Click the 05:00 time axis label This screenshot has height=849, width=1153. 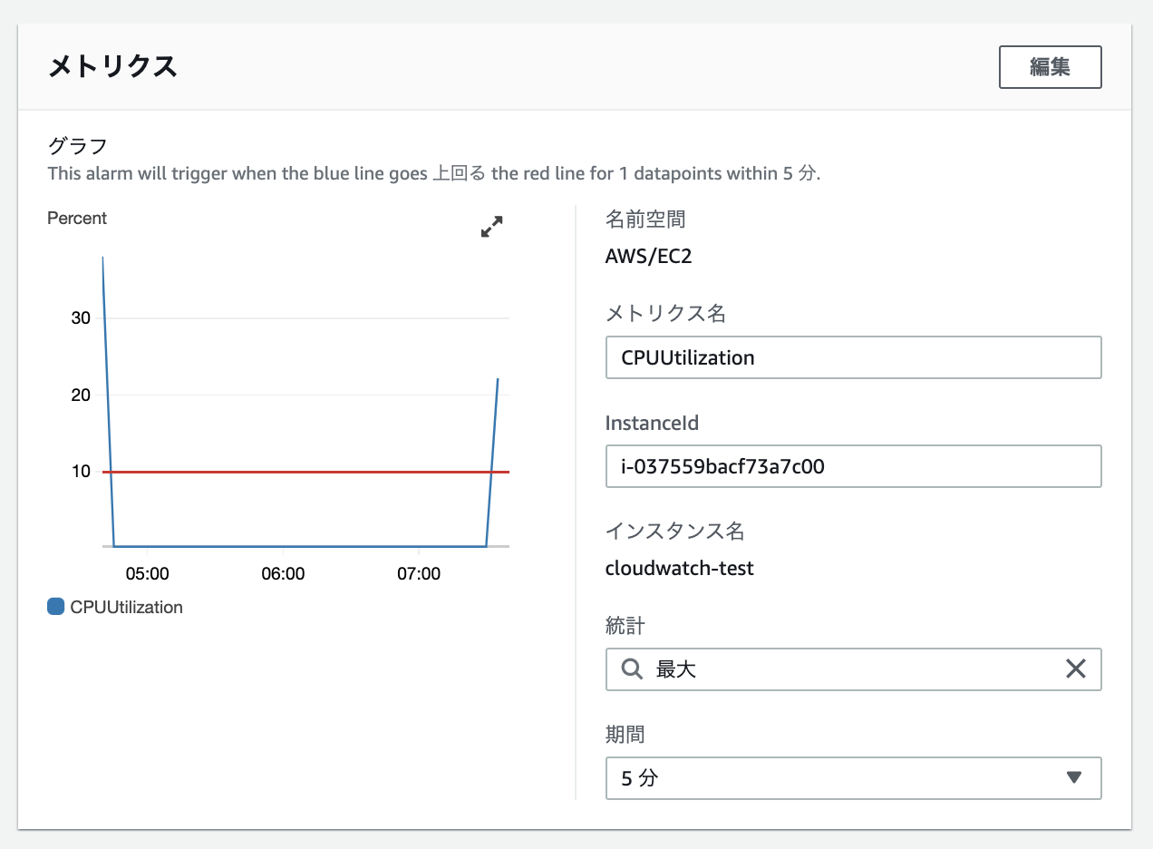pyautogui.click(x=147, y=574)
